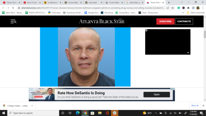Click the article's main photo
206x116 pixels.
85,57
